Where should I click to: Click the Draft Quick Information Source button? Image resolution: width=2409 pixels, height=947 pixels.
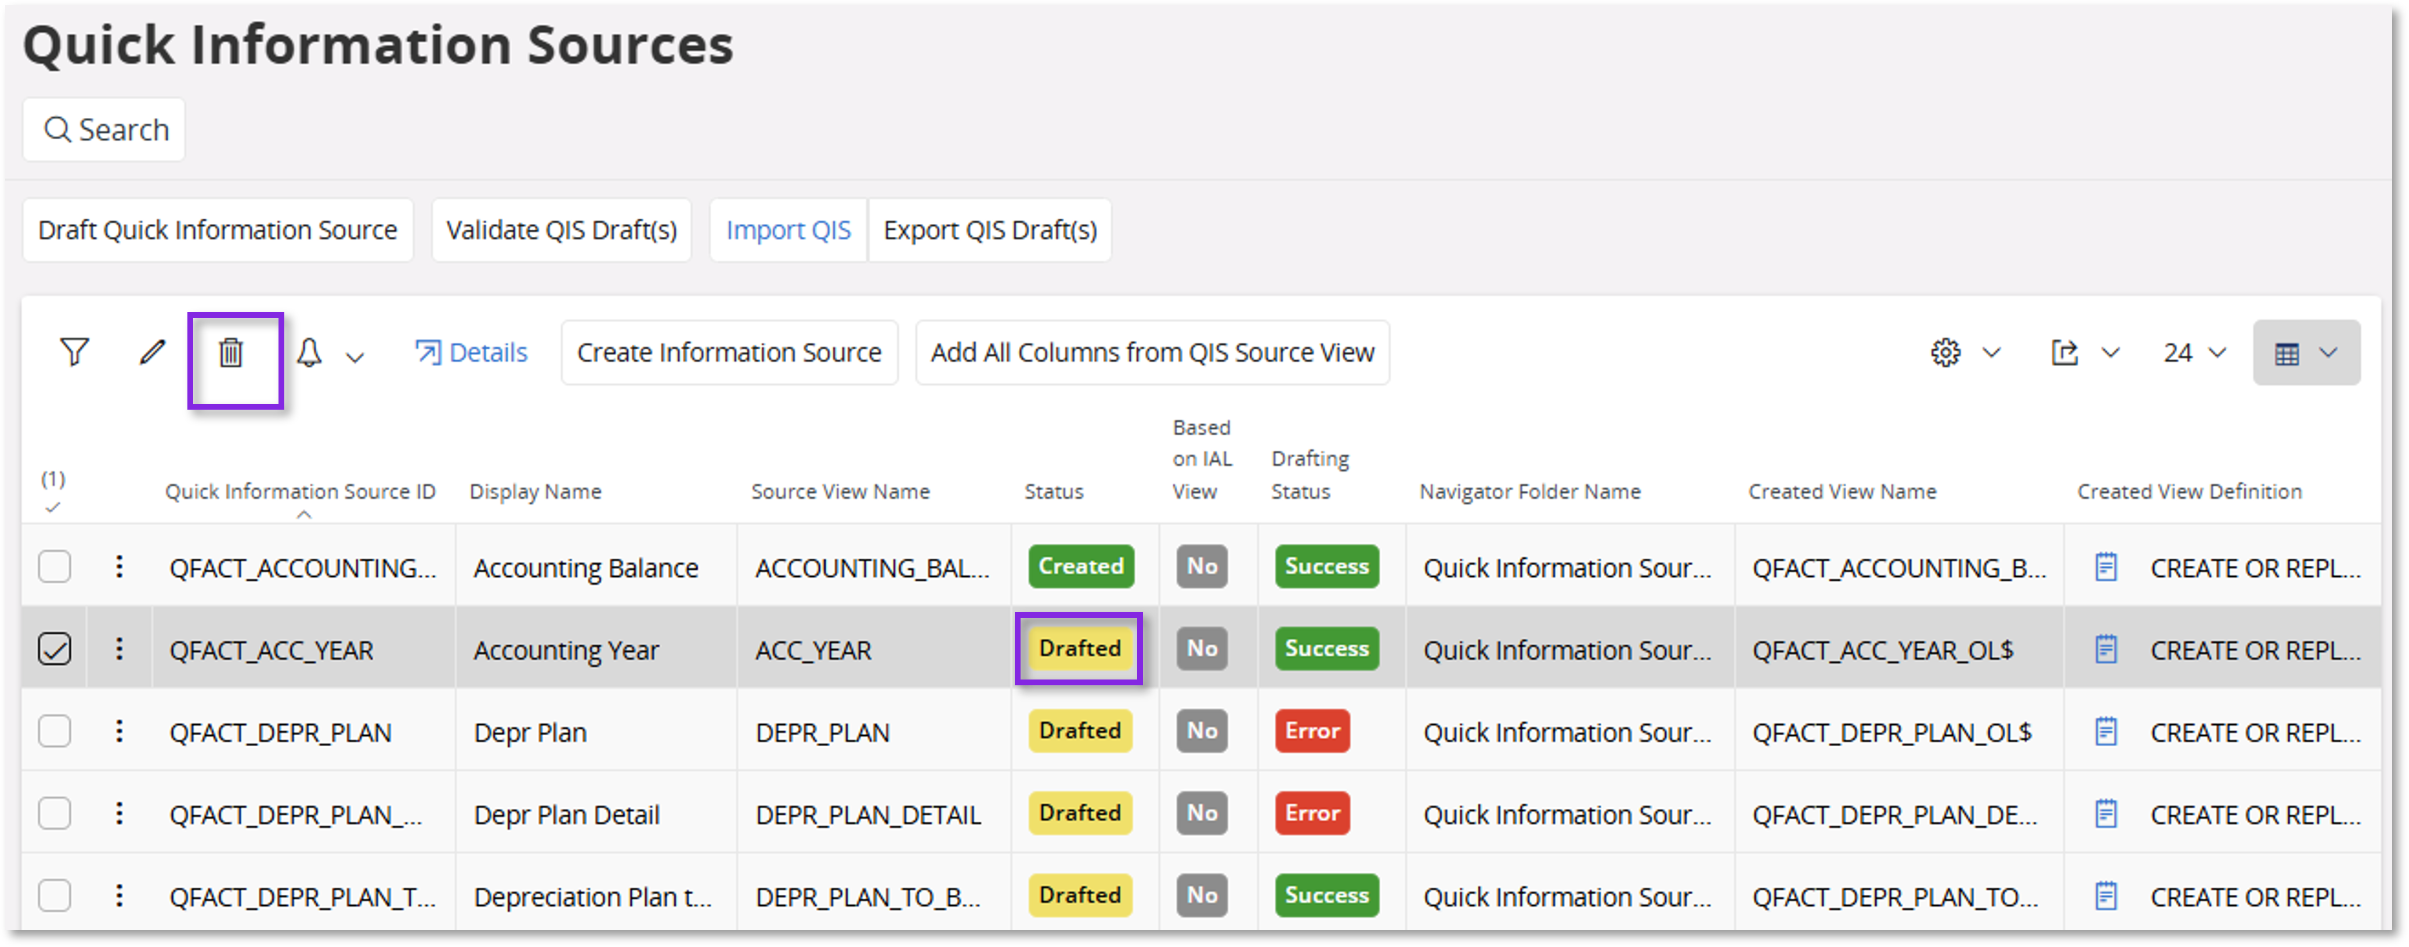coord(217,229)
